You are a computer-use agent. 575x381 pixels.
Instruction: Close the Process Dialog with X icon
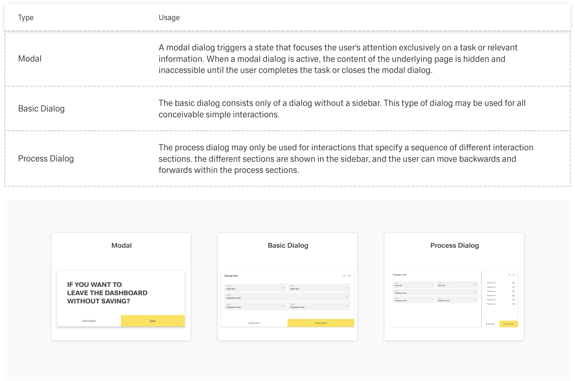[x=514, y=275]
